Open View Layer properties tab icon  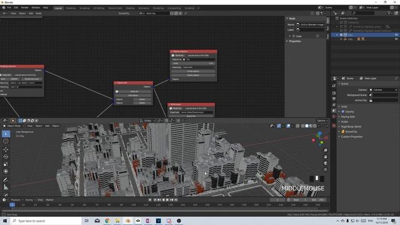click(x=334, y=105)
